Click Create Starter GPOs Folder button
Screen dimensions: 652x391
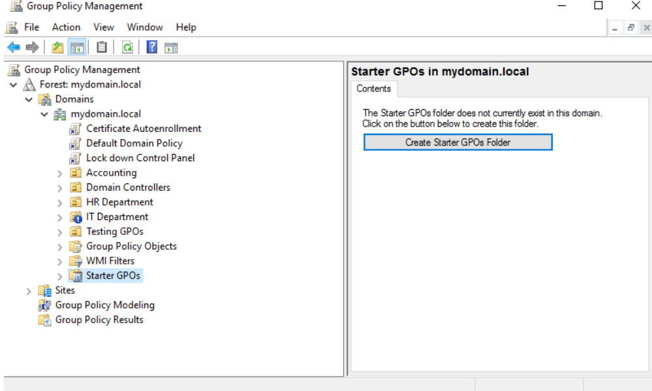(458, 142)
